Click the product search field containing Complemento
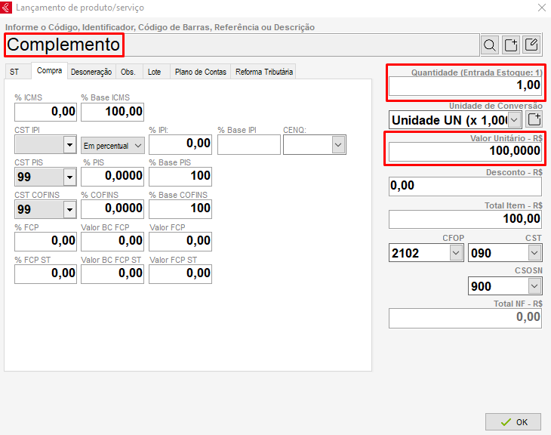551x435 pixels. pyautogui.click(x=242, y=45)
